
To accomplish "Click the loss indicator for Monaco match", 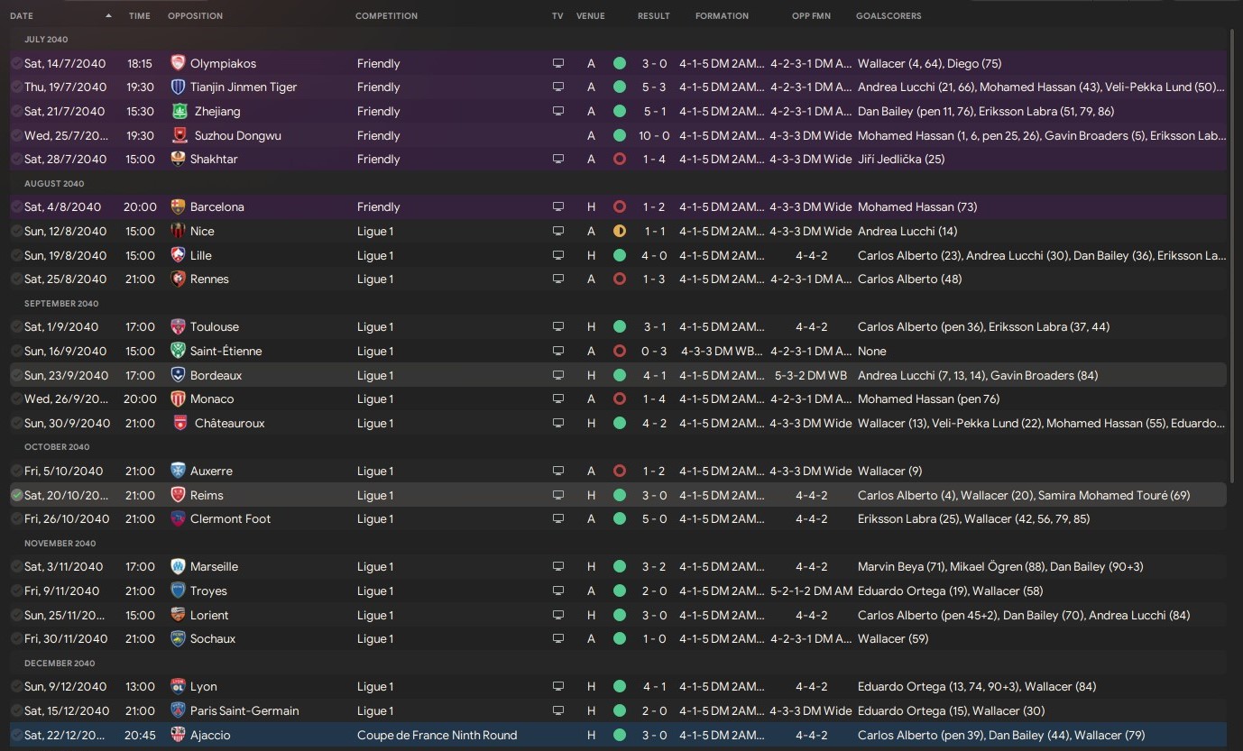I will [x=619, y=398].
